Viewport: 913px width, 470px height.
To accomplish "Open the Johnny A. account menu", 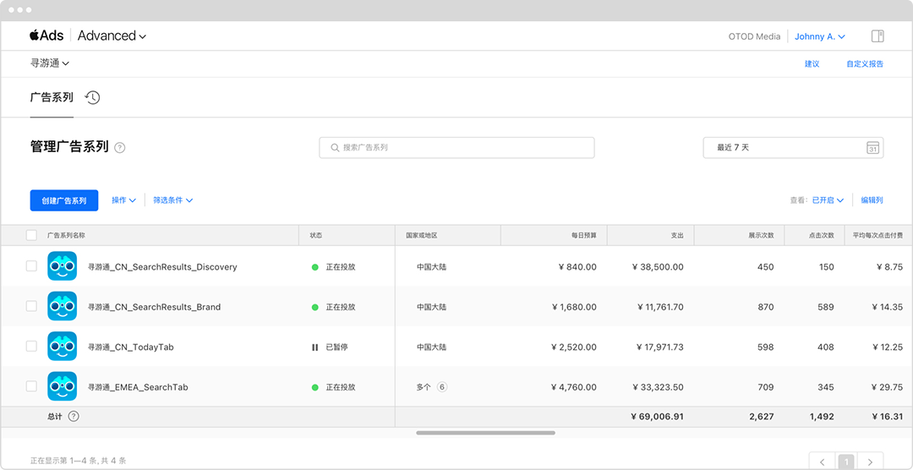I will pyautogui.click(x=820, y=36).
